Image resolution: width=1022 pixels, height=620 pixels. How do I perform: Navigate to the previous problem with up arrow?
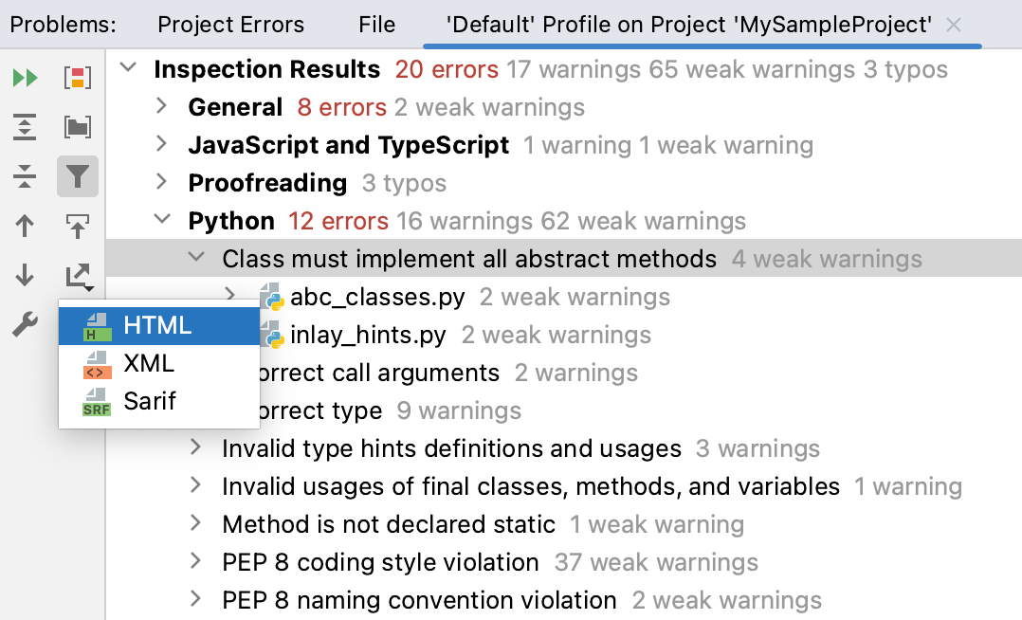pyautogui.click(x=26, y=226)
